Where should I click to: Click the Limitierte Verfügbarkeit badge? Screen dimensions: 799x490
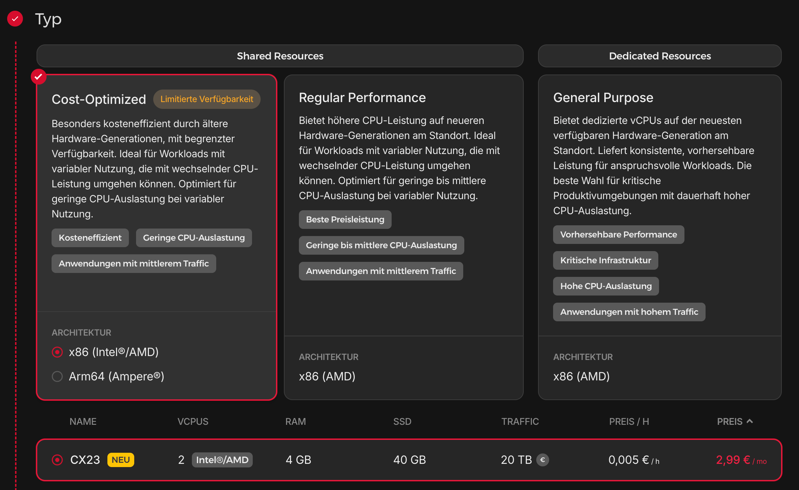207,99
